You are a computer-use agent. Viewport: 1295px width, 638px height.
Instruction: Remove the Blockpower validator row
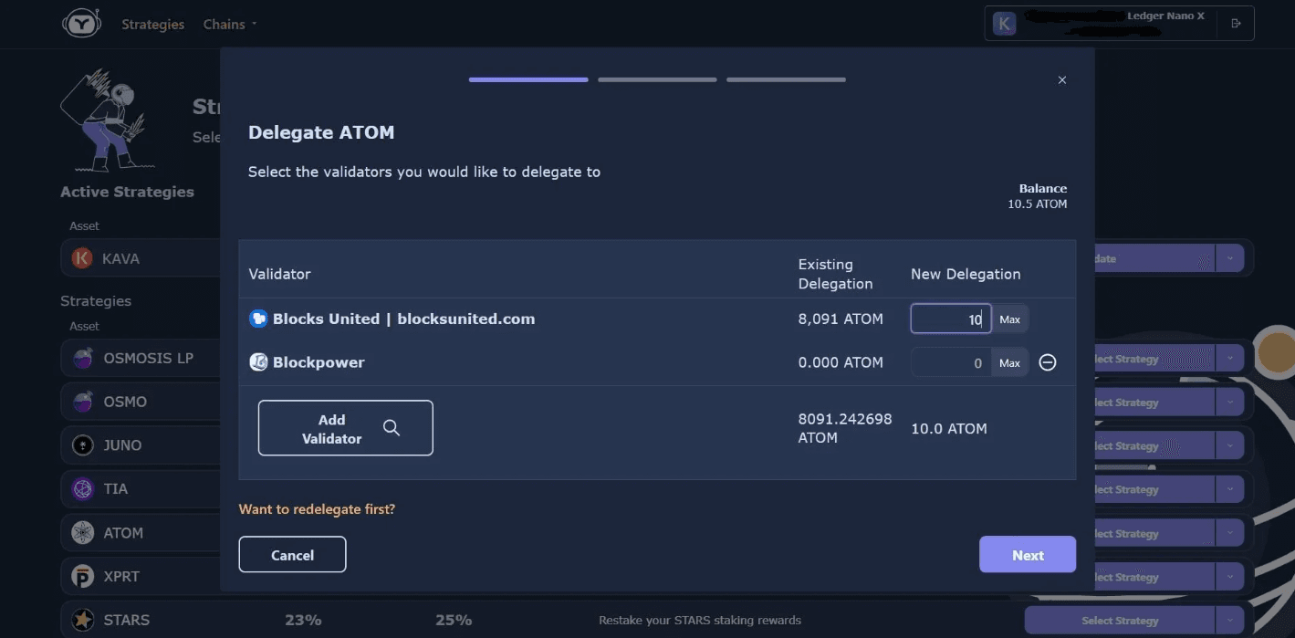point(1048,362)
